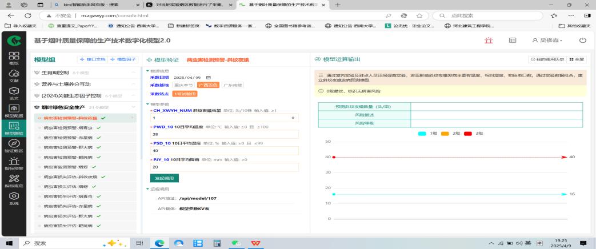Expand the 营养与土壤养分互动 group
This screenshot has height=249, width=596.
tap(85, 84)
